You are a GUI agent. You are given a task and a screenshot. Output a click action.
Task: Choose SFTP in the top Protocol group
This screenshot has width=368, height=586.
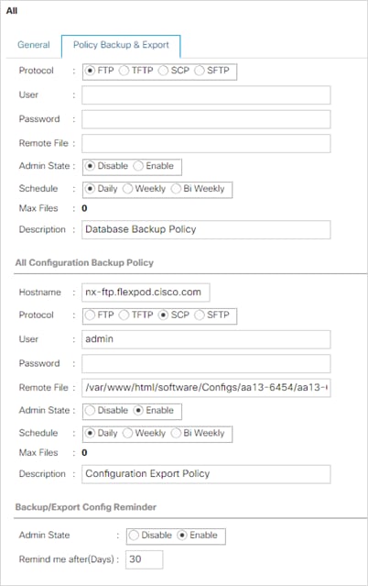[x=200, y=71]
